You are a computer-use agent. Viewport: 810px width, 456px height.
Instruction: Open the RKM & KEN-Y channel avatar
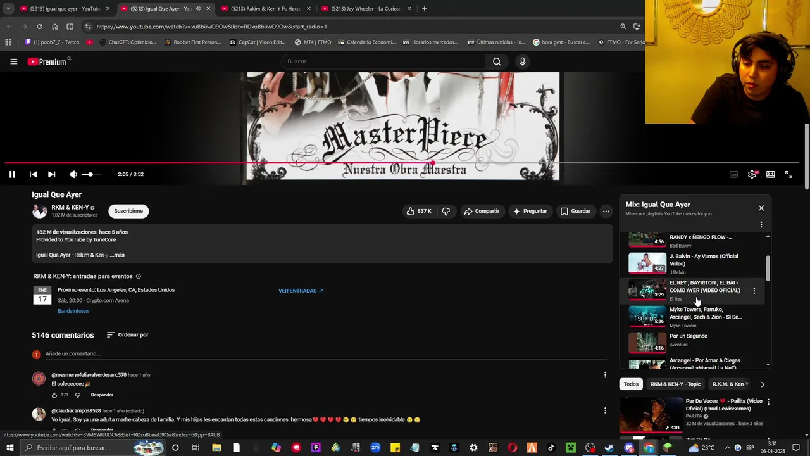[39, 211]
